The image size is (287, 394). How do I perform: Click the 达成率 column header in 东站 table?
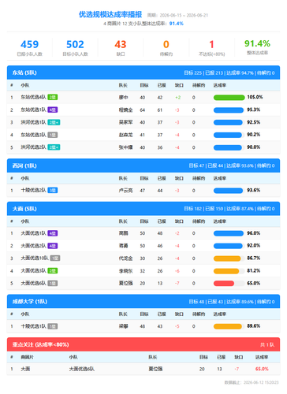coord(220,85)
